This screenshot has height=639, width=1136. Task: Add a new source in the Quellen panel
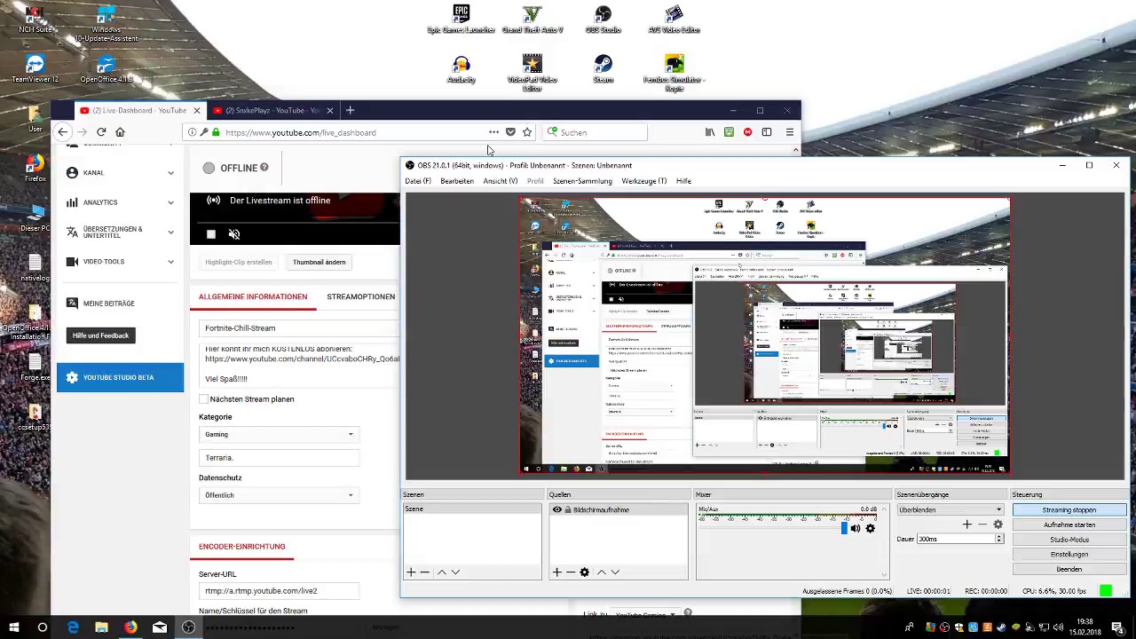pyautogui.click(x=556, y=572)
